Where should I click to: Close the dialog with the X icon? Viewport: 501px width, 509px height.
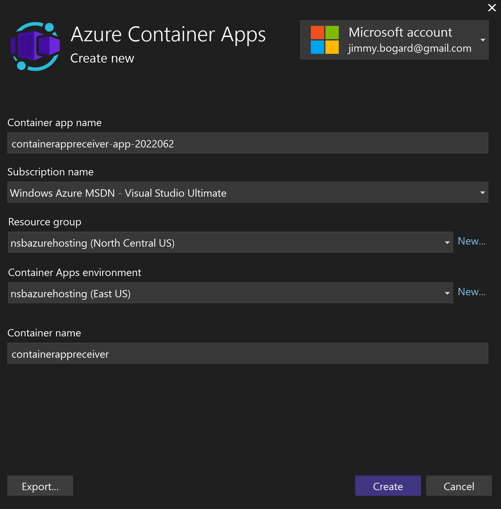click(492, 8)
